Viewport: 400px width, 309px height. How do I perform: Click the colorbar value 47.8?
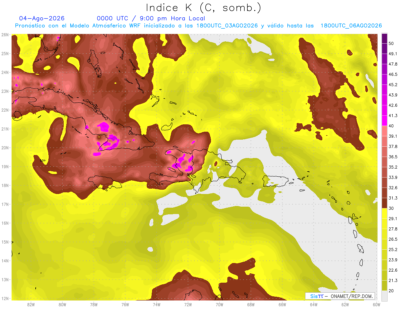pyautogui.click(x=393, y=64)
